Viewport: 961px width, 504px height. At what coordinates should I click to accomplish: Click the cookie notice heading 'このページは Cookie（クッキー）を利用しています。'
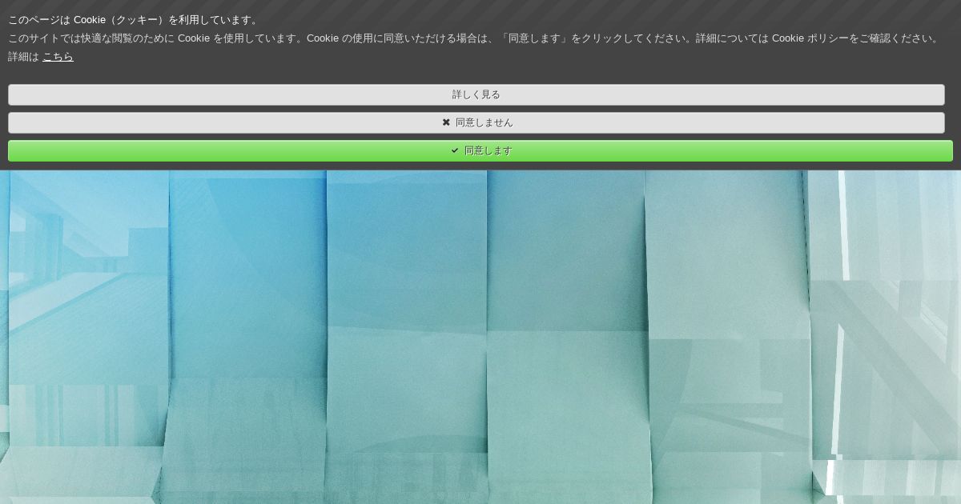click(x=135, y=20)
